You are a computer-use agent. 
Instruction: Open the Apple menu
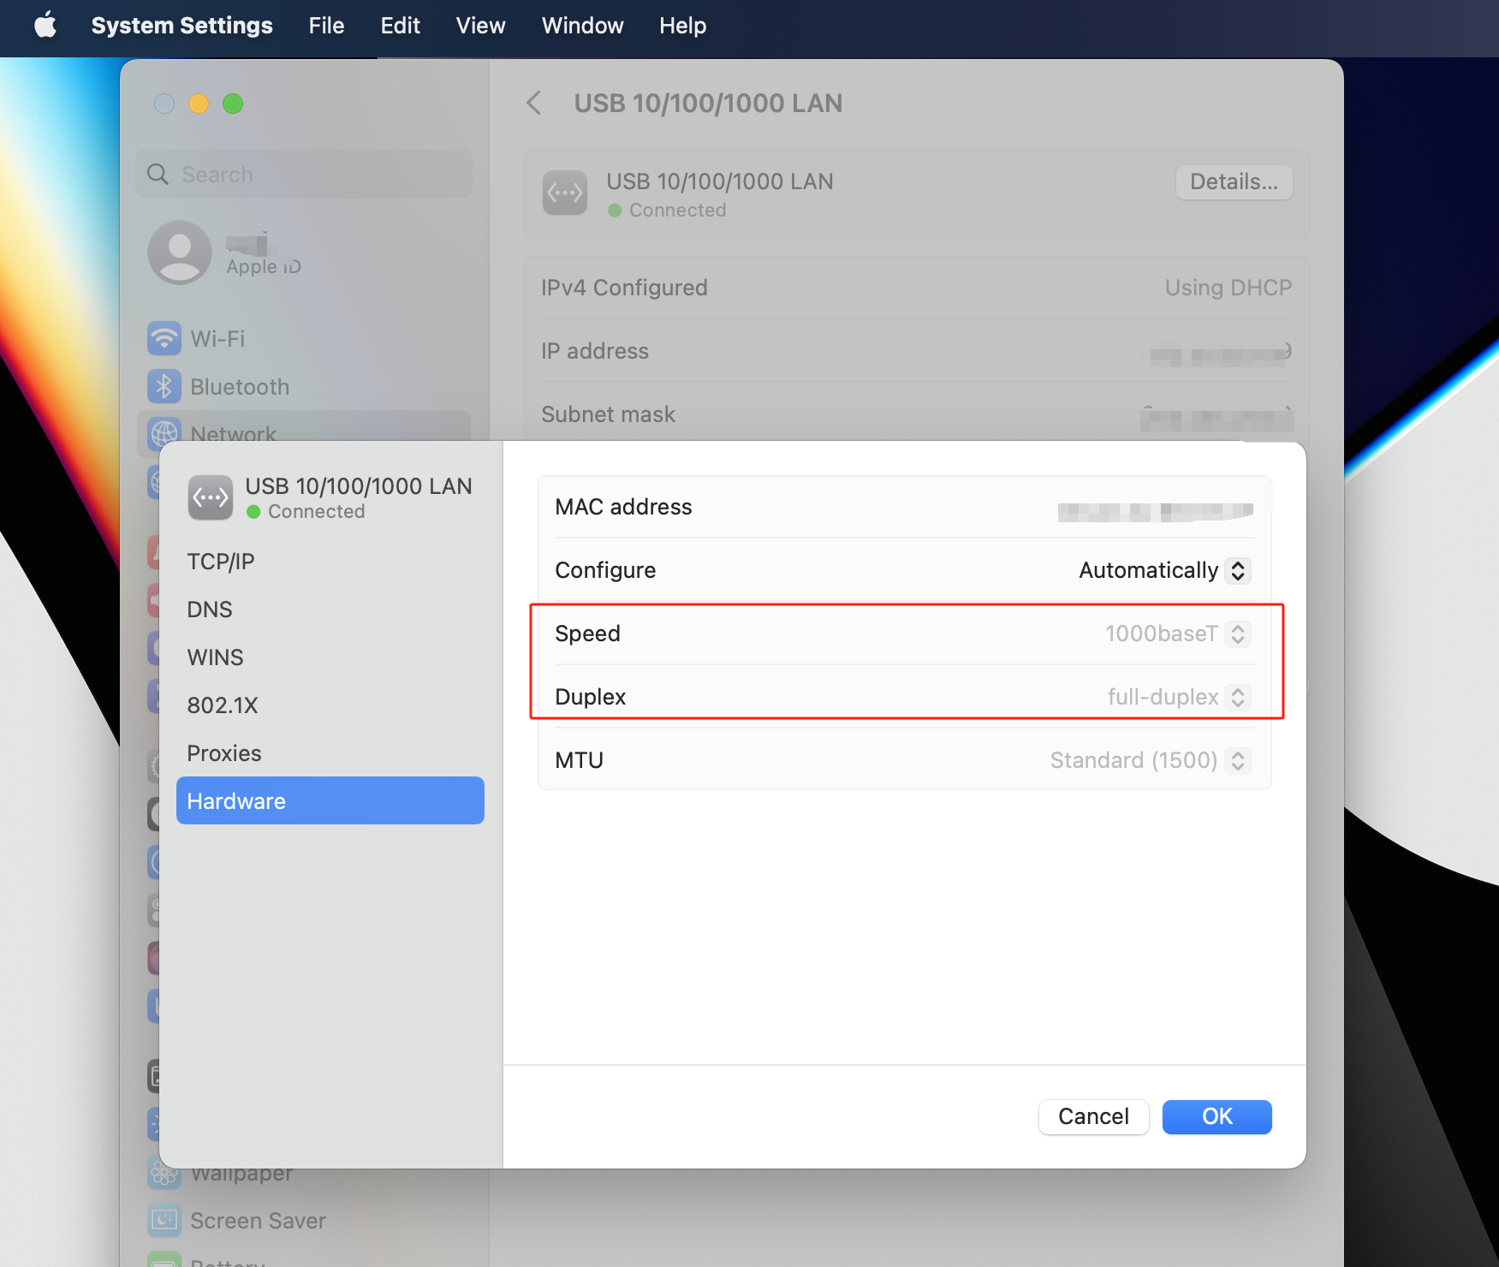coord(45,26)
